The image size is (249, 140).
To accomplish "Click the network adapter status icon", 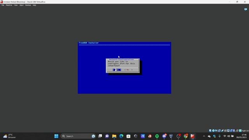I will (219, 131).
